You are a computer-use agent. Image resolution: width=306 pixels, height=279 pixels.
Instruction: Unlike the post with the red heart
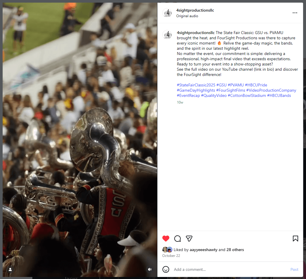click(166, 239)
